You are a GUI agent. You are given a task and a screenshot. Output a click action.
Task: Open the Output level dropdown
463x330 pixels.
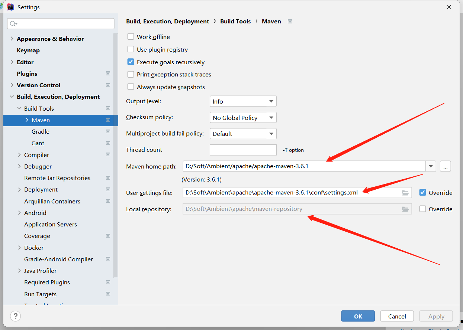point(243,101)
